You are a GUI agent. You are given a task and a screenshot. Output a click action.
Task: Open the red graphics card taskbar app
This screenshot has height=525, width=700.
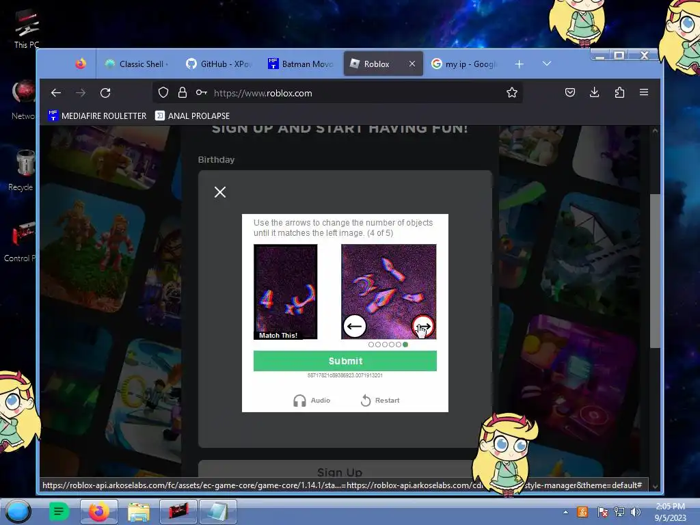[x=178, y=511]
